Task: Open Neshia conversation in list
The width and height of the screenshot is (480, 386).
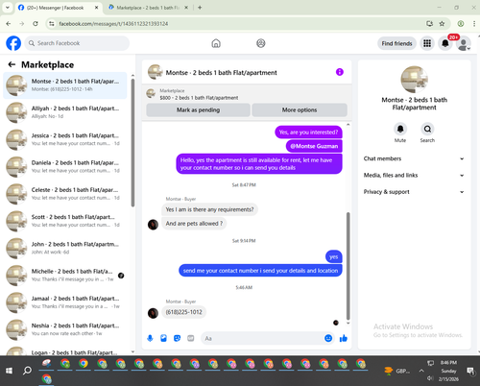Action: 65,329
